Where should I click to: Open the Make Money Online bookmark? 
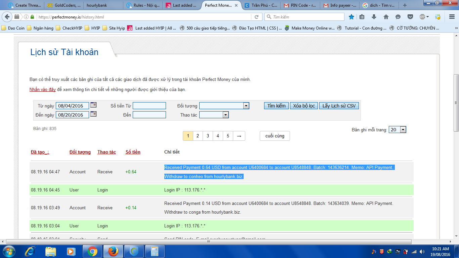point(309,28)
